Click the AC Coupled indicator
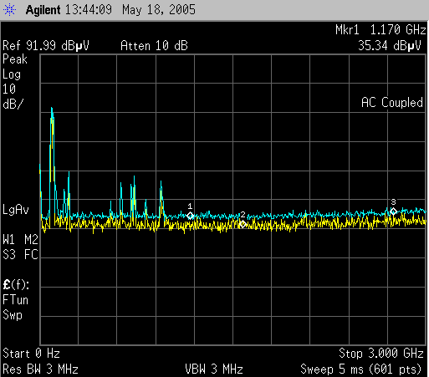The height and width of the screenshot is (377, 429). coord(392,103)
